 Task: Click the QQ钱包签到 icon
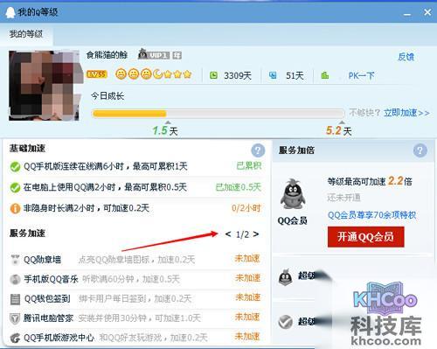pyautogui.click(x=15, y=299)
